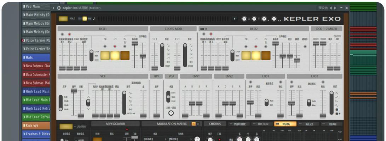Toggle DCO2 LFO1/Man/Env1 switch
386x141 pixels.
click(233, 55)
